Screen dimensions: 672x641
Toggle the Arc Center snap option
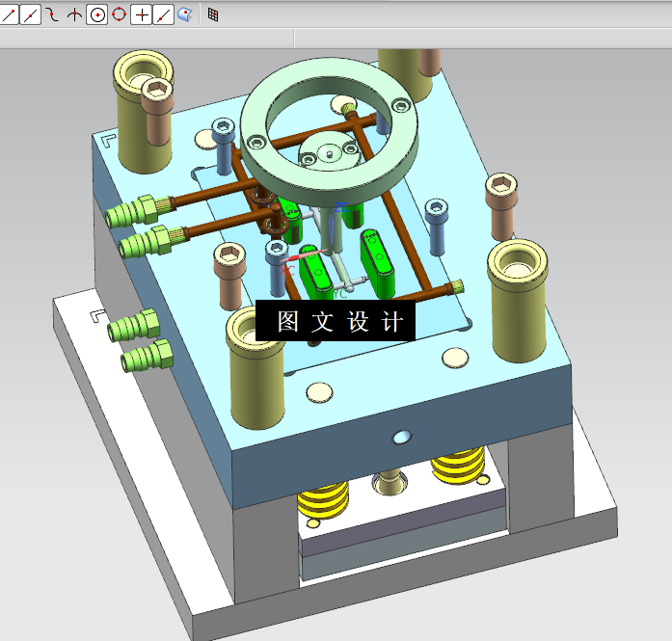click(96, 15)
